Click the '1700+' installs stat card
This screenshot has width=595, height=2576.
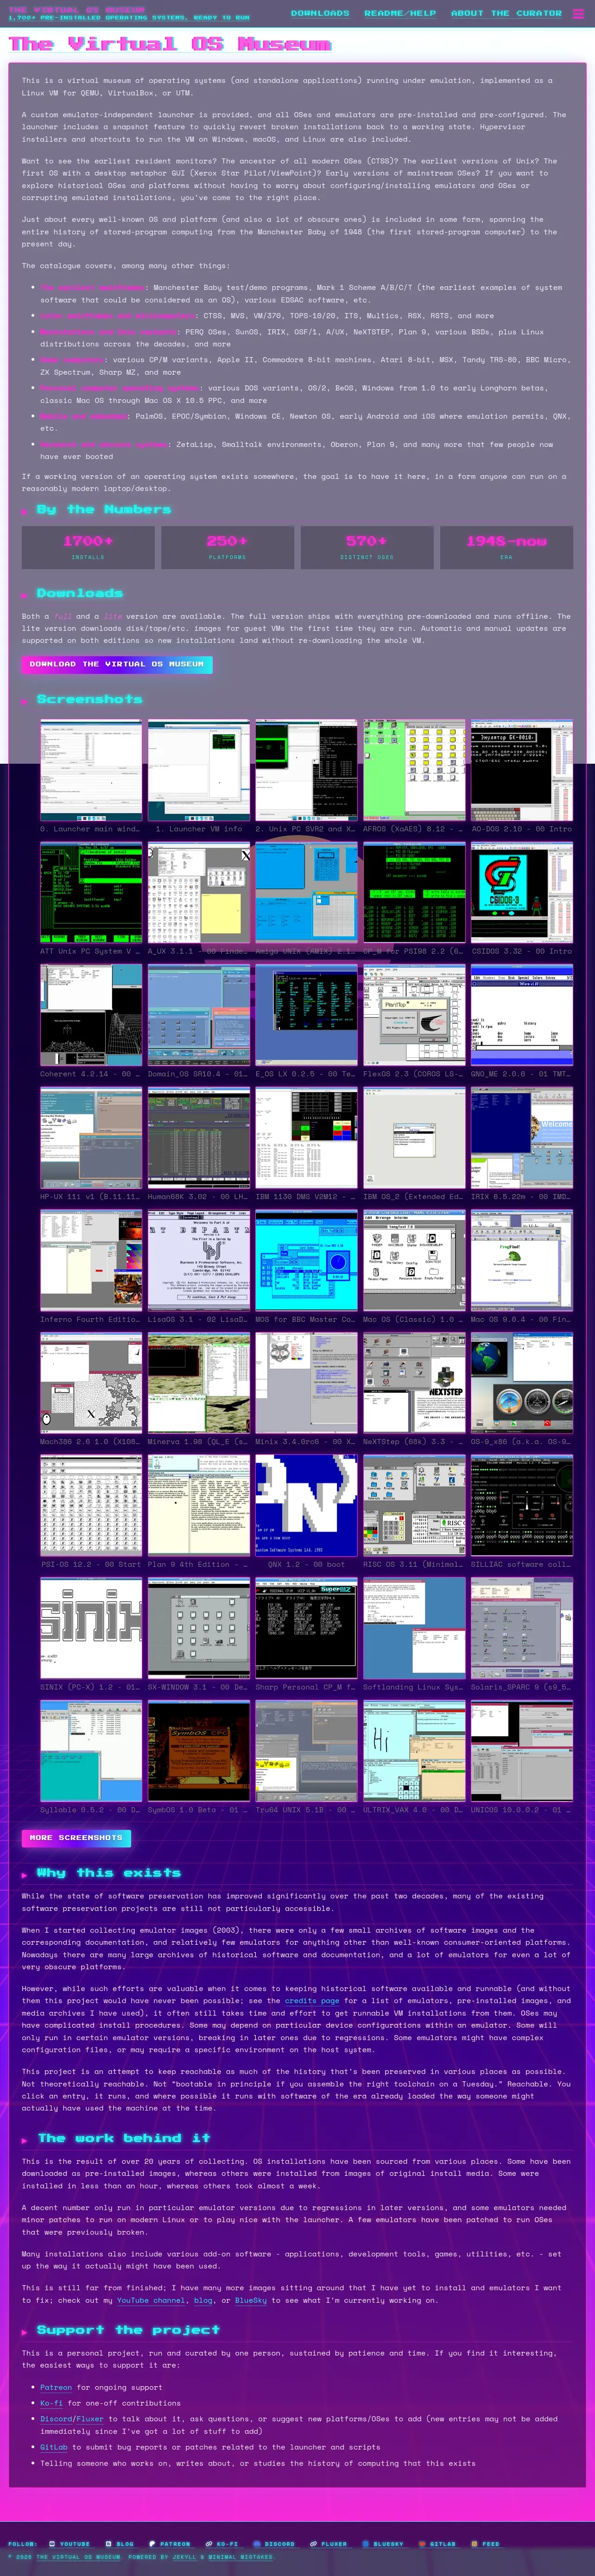click(x=88, y=547)
